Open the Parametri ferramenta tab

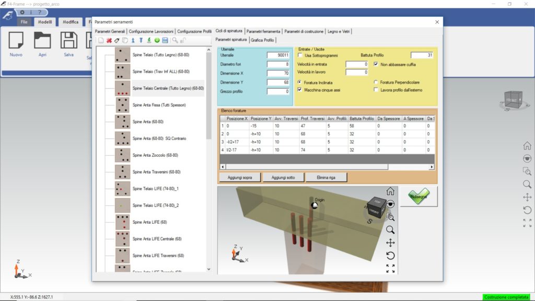click(x=264, y=31)
